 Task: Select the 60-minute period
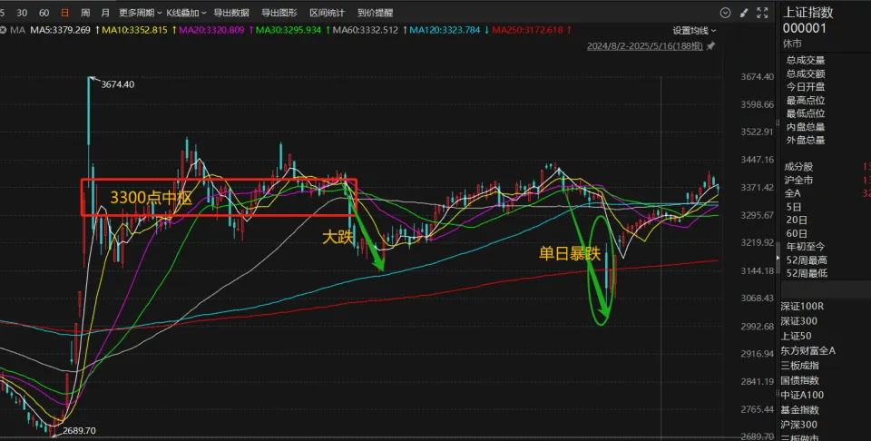42,13
